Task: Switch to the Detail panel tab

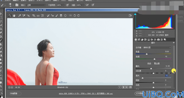Action: coord(142,40)
